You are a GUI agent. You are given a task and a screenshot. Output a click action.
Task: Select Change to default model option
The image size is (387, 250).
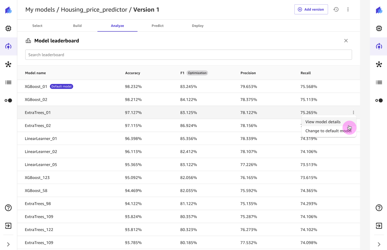pos(328,131)
